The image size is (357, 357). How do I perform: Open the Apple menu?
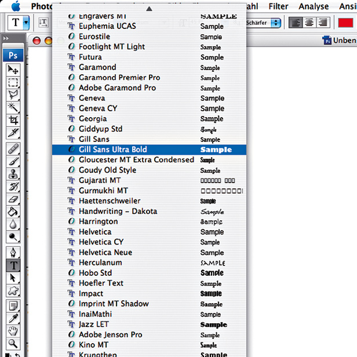pos(16,6)
